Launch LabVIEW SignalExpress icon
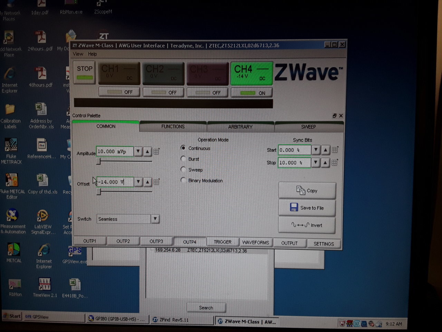This screenshot has height=332, width=442. pyautogui.click(x=43, y=221)
